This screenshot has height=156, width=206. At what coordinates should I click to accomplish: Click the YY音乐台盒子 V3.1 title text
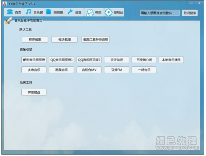[x=22, y=4]
